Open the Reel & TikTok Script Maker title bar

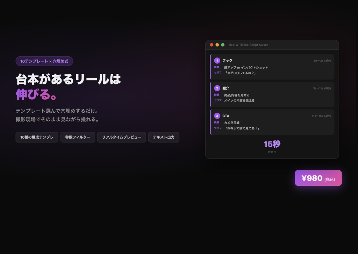(249, 45)
